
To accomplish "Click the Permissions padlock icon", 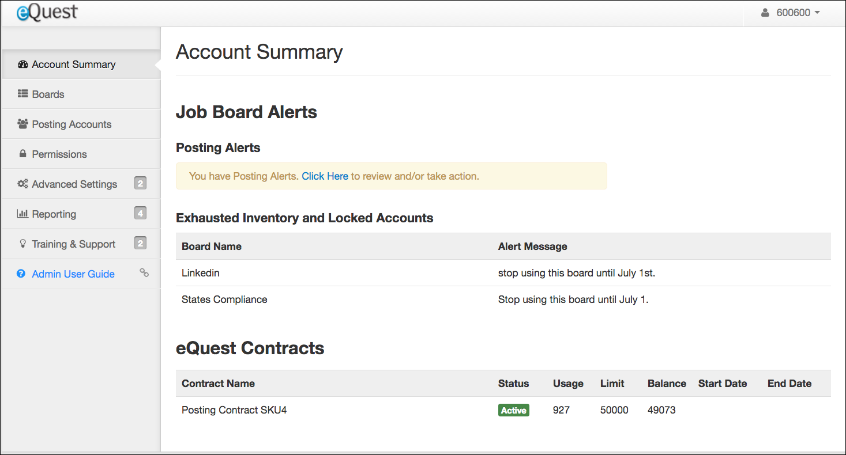I will pyautogui.click(x=22, y=154).
